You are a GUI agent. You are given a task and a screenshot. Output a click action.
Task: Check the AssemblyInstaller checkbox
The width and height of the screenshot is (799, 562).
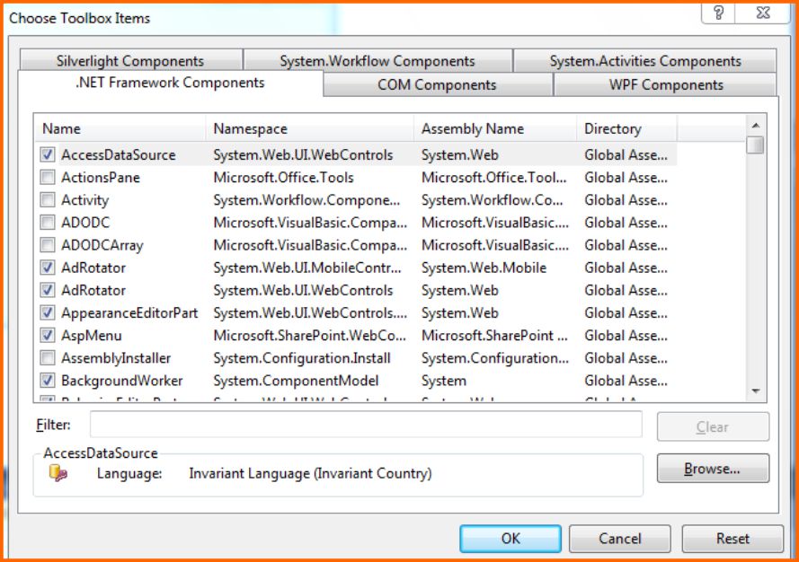point(48,358)
